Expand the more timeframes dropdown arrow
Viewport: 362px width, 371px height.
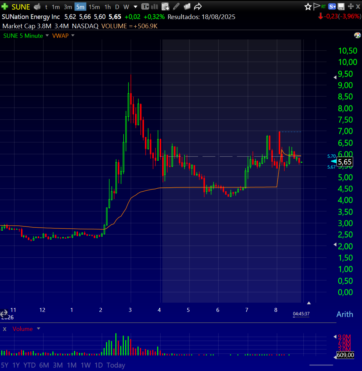[x=135, y=7]
